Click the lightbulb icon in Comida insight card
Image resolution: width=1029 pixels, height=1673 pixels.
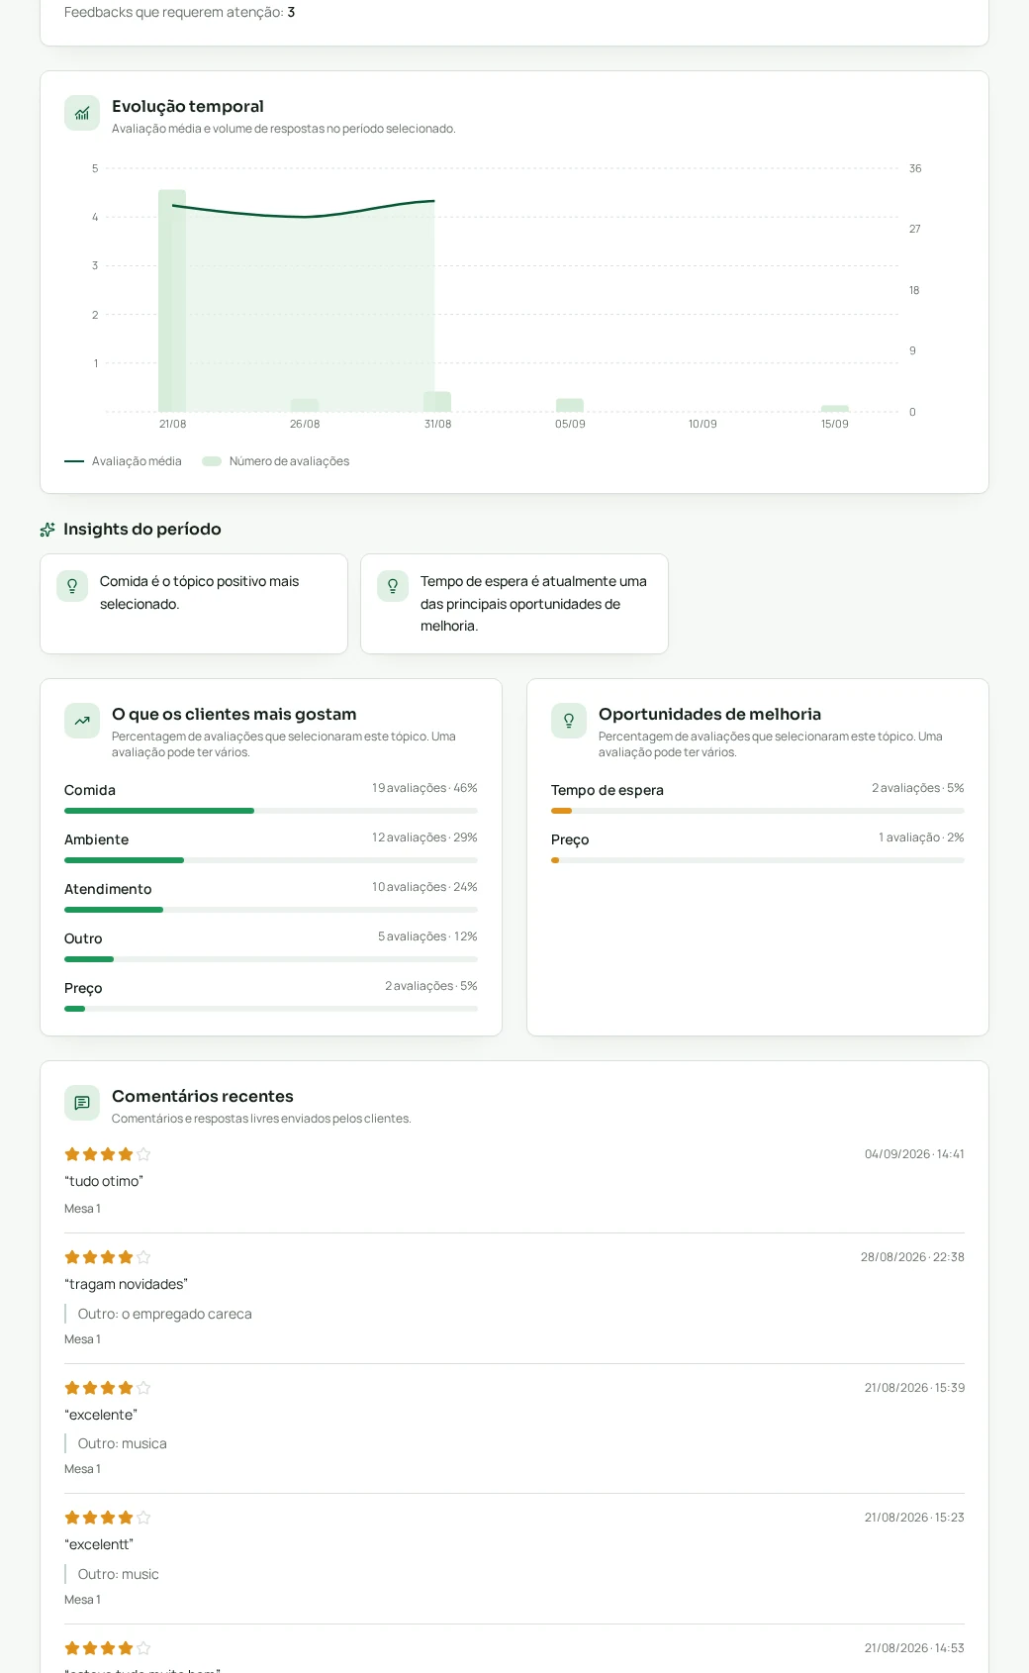click(x=72, y=586)
